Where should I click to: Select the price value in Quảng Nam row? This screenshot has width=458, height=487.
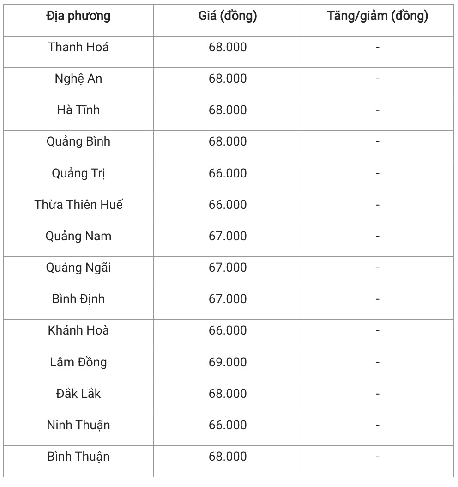pyautogui.click(x=228, y=236)
